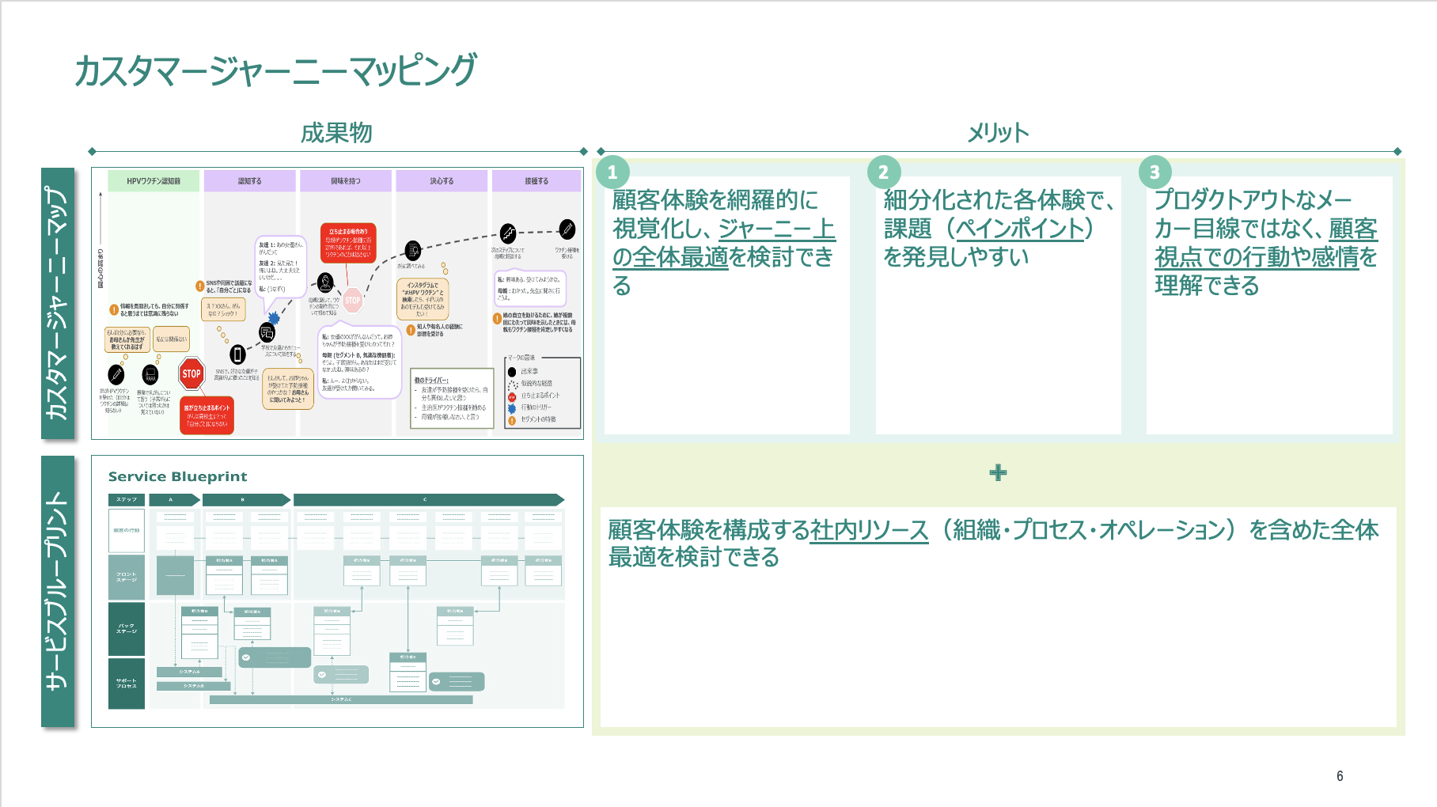Click the green plus icon between benefit boxes
Image resolution: width=1437 pixels, height=807 pixels.
pyautogui.click(x=998, y=472)
